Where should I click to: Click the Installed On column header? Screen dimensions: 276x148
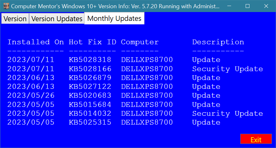pyautogui.click(x=35, y=42)
